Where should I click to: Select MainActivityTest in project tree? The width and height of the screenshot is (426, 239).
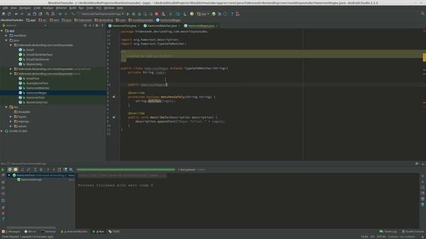point(37,102)
